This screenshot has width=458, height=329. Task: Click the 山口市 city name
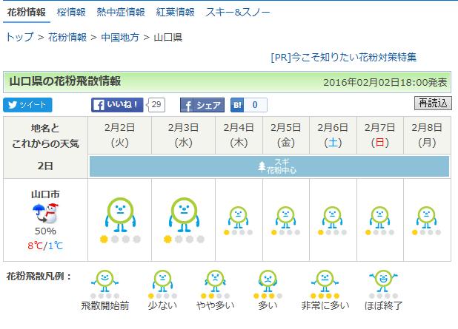(45, 194)
